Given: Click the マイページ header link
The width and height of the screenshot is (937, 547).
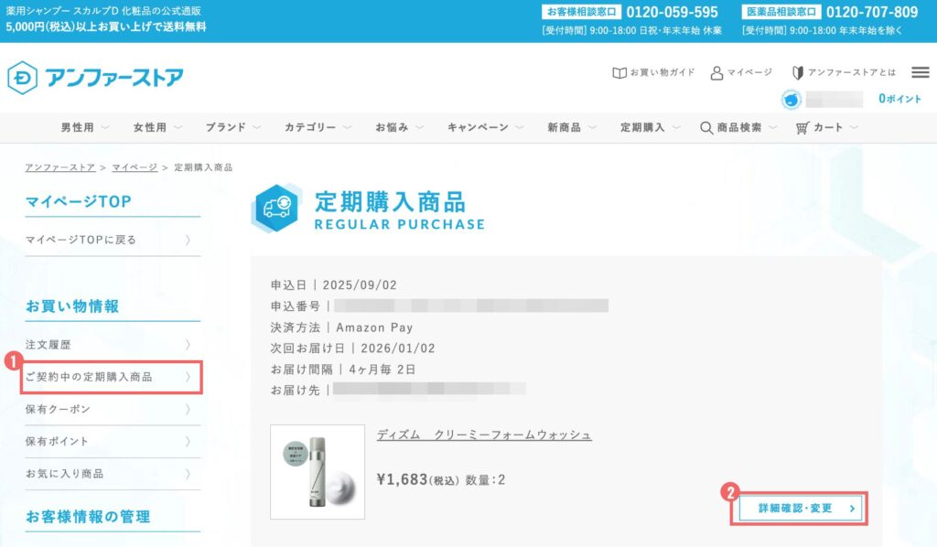Looking at the screenshot, I should (749, 73).
